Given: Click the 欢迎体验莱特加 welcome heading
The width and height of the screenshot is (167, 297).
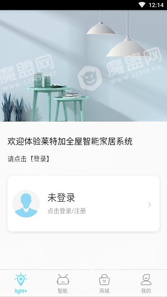Looking at the screenshot, I should click(70, 142).
